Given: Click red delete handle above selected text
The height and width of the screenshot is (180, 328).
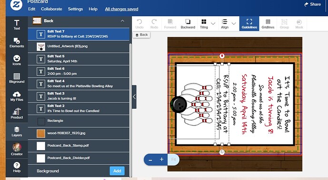Looking at the screenshot, I should (x=222, y=56).
